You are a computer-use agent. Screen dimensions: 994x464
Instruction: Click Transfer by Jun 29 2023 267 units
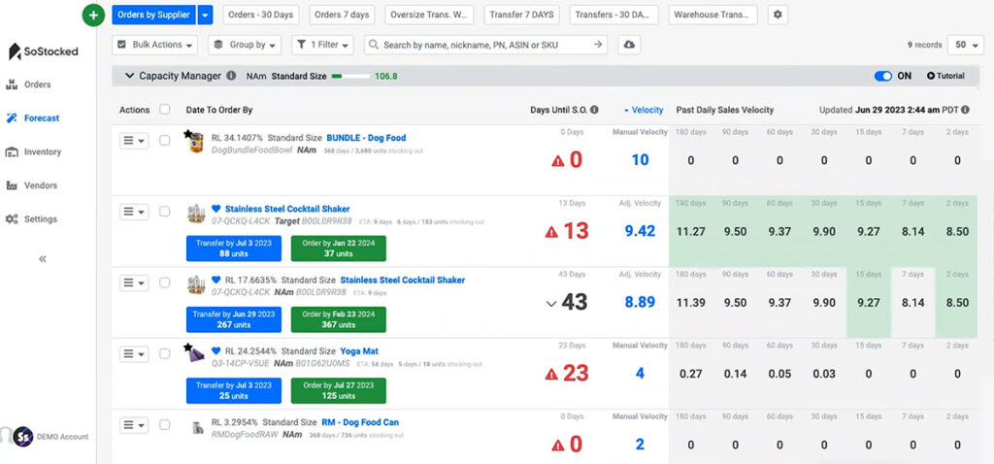233,318
